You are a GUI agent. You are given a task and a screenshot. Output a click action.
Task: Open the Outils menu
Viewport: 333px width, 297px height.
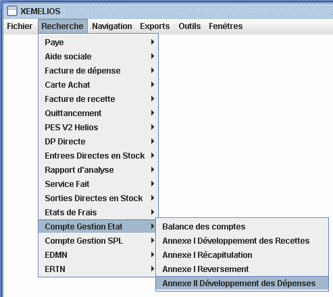[x=190, y=26]
